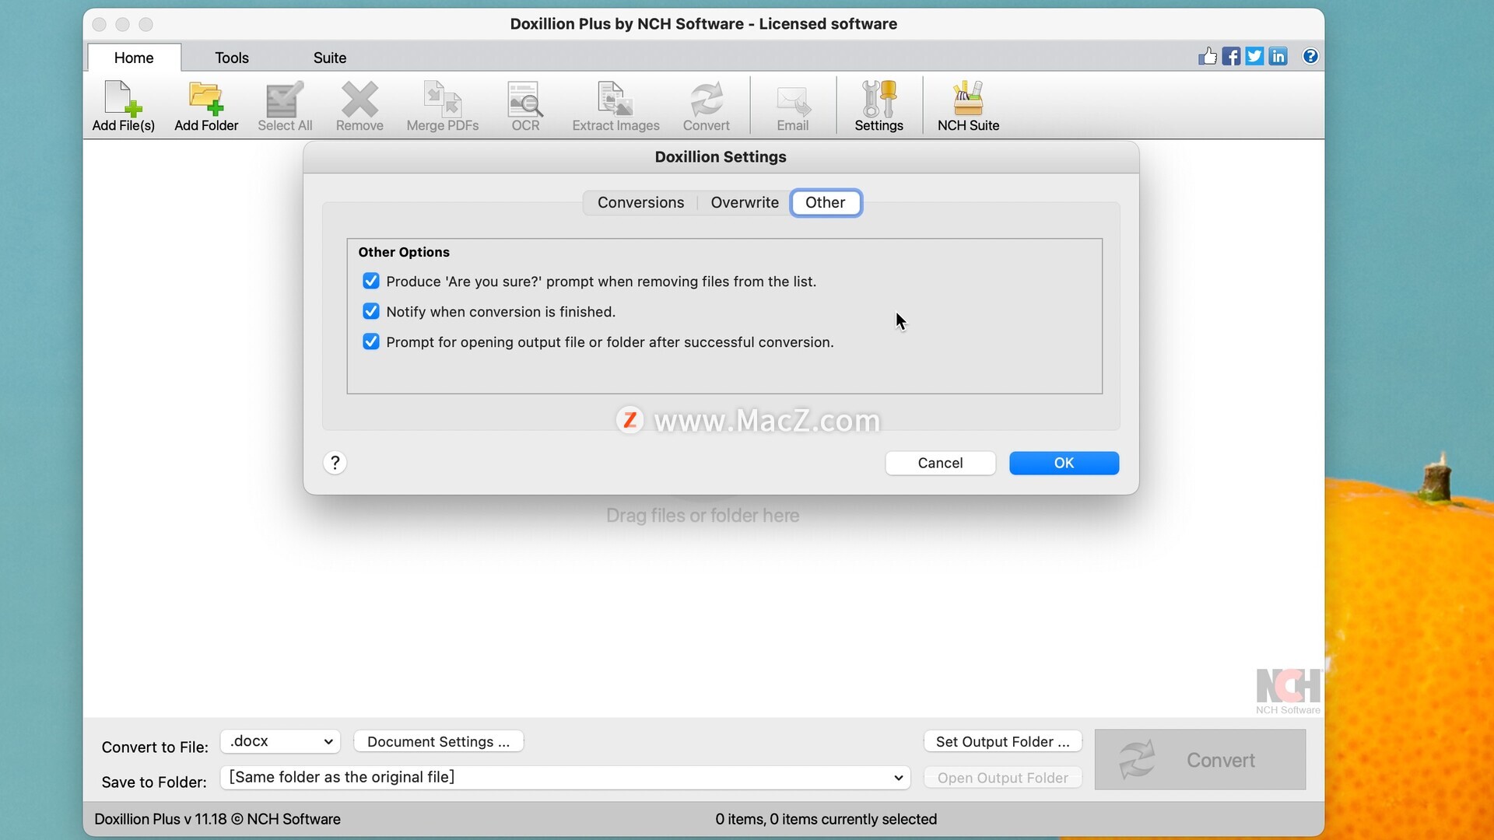Click the question mark help button in dialog
Viewport: 1494px width, 840px height.
(335, 463)
